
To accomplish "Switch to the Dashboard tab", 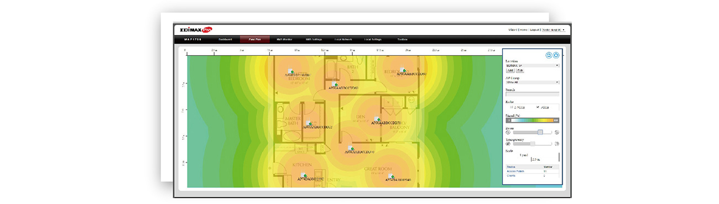I will (225, 40).
